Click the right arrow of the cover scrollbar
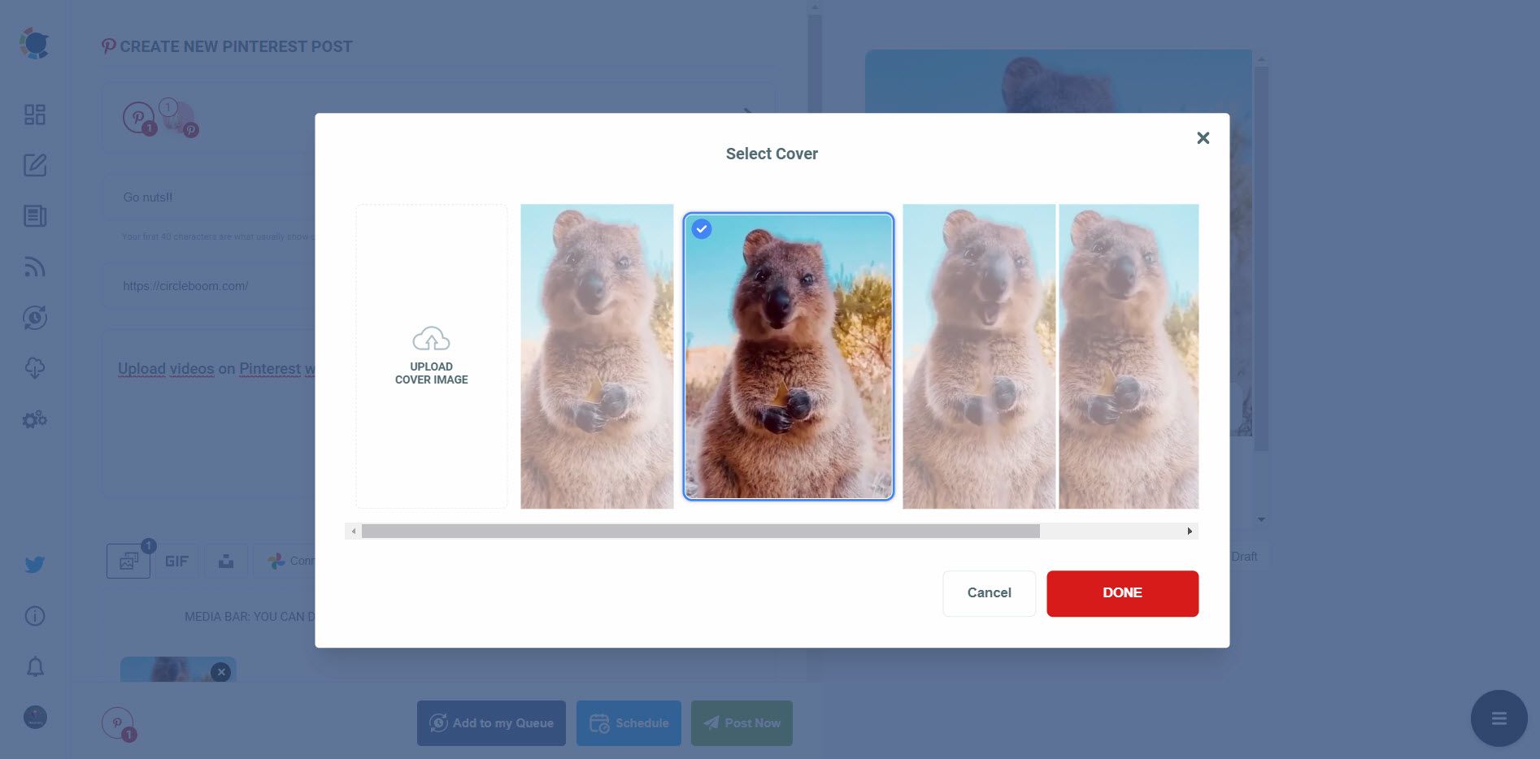1540x759 pixels. coord(1189,531)
